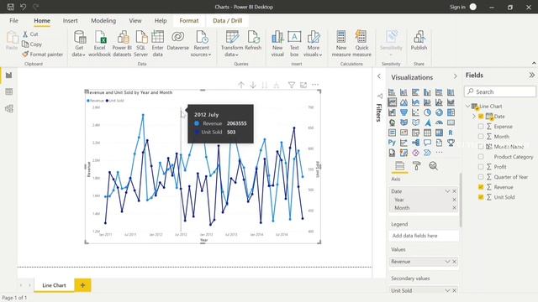Select the scatter chart visual
Image resolution: width=538 pixels, height=302 pixels.
coord(415,112)
